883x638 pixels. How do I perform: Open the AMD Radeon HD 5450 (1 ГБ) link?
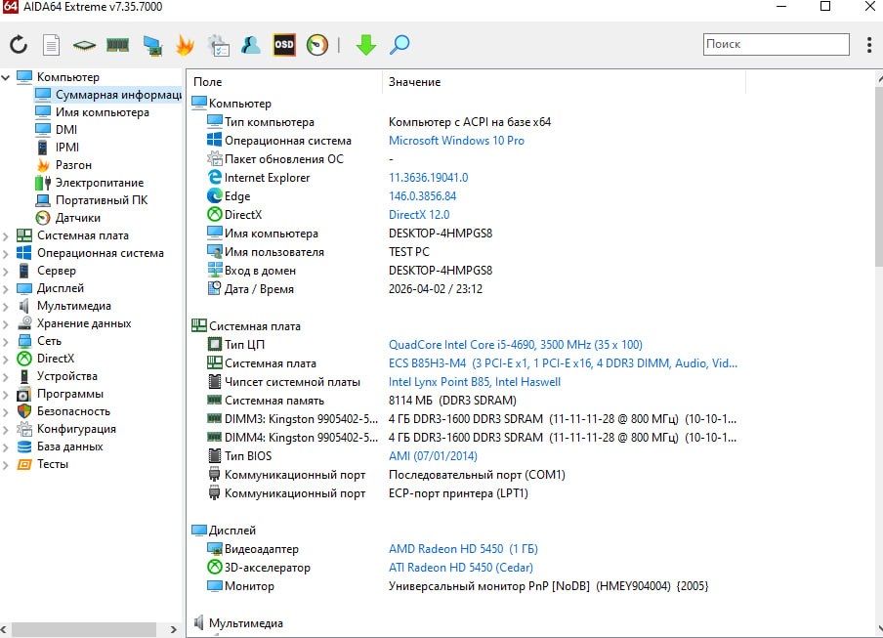[463, 549]
